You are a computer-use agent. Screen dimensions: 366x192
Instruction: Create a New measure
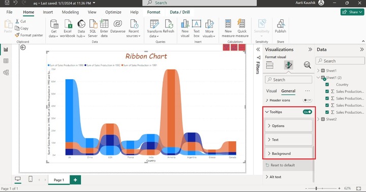tap(228, 28)
